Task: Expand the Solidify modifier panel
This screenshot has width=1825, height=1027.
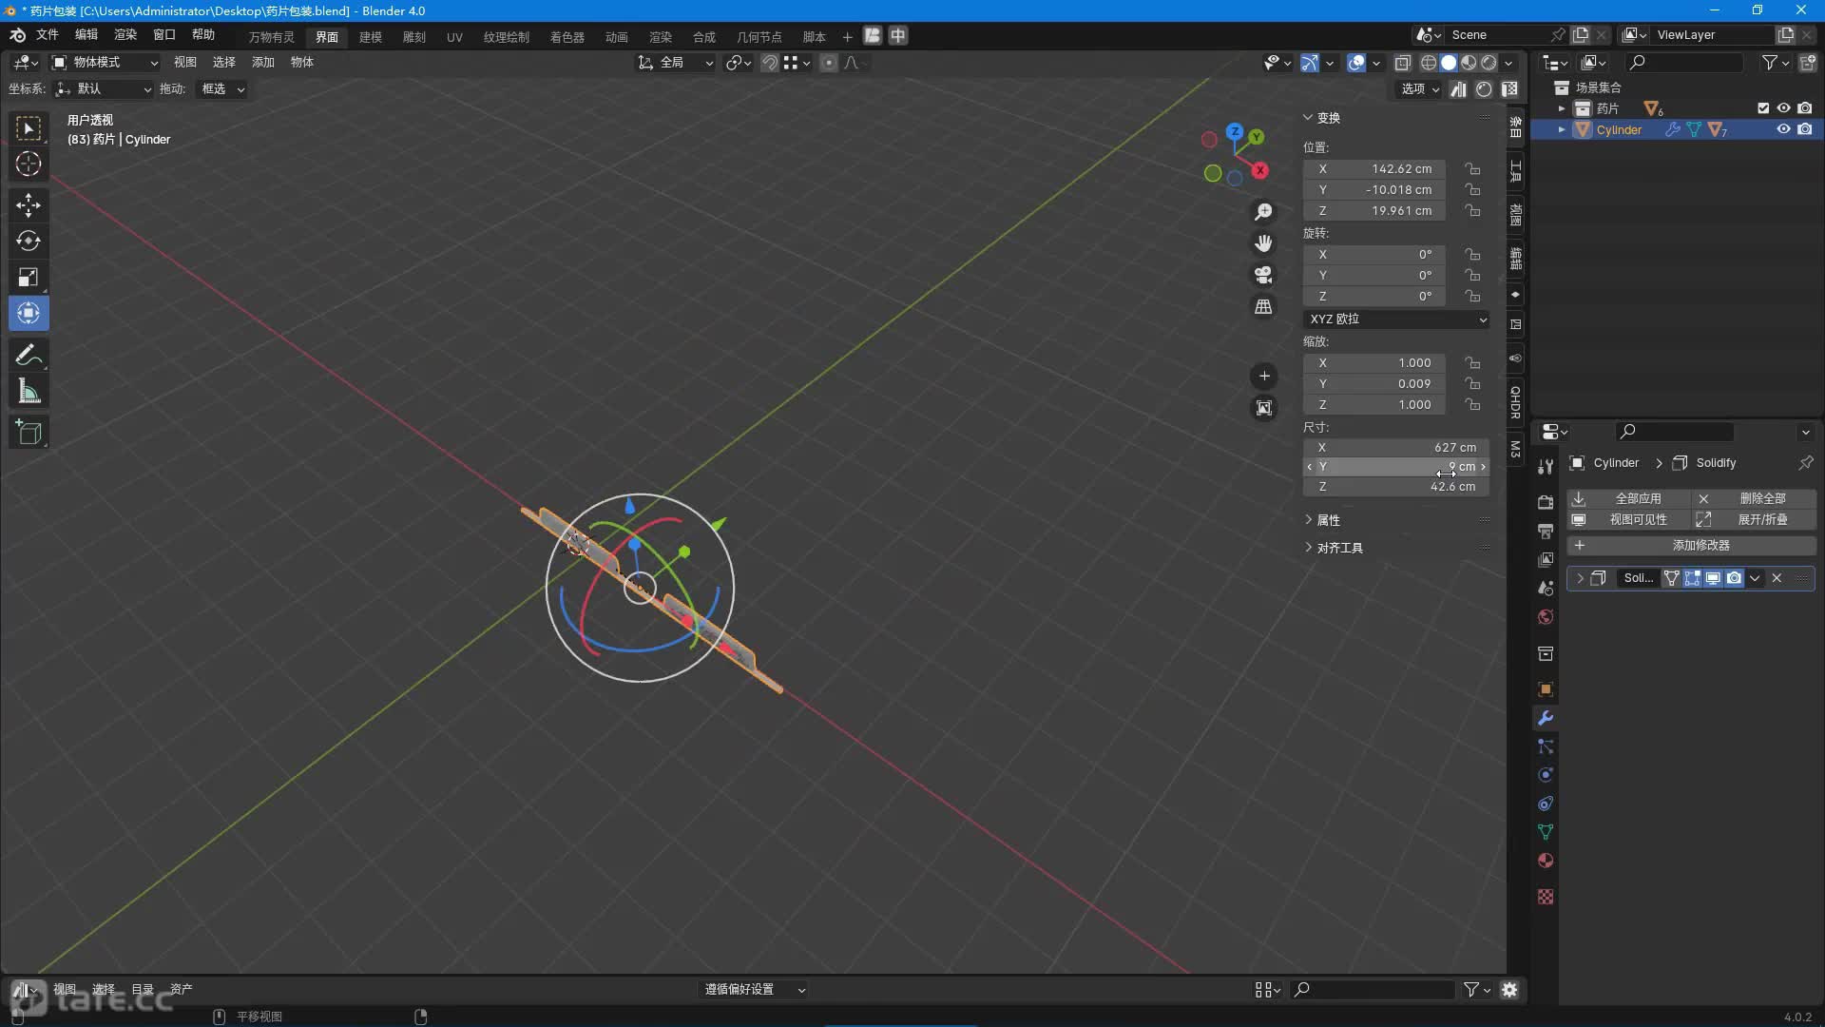Action: click(1580, 577)
